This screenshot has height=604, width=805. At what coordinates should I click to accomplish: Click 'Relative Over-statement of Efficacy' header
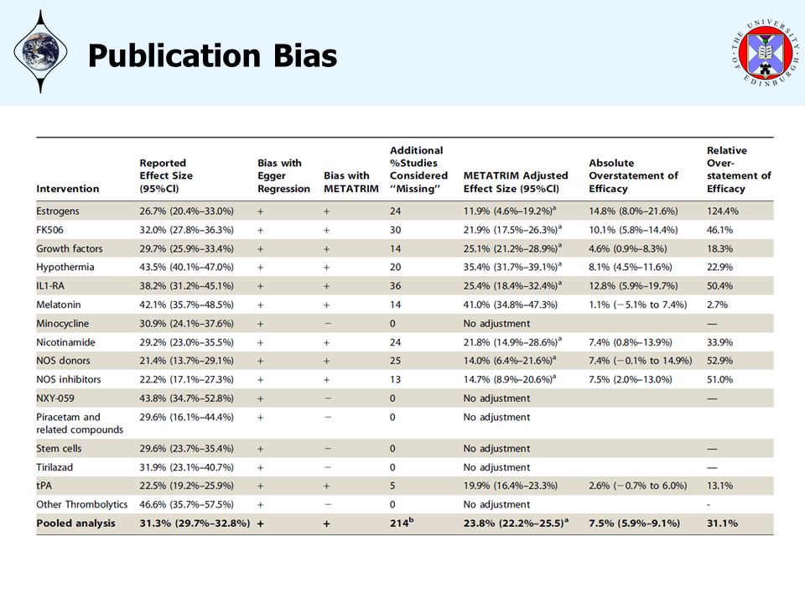coord(739,169)
